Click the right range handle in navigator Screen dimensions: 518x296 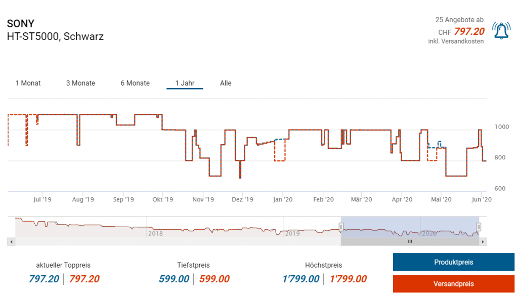point(479,227)
